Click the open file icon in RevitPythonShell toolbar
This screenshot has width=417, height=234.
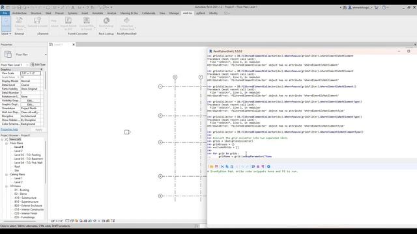click(212, 166)
